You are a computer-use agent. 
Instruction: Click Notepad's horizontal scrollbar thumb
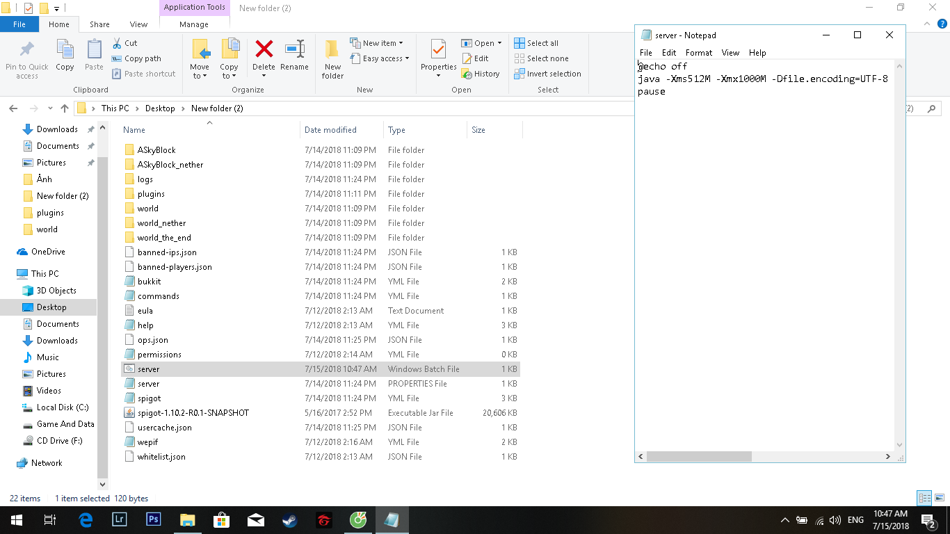click(x=699, y=457)
